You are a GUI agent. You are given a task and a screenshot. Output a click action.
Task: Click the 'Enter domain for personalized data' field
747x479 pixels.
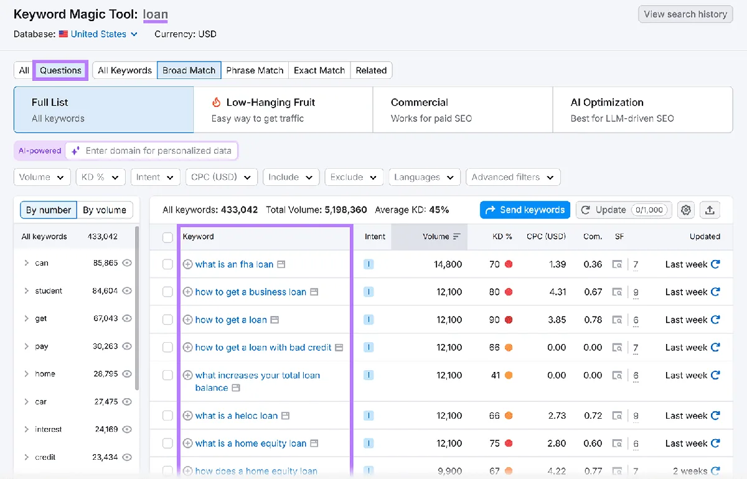(152, 151)
